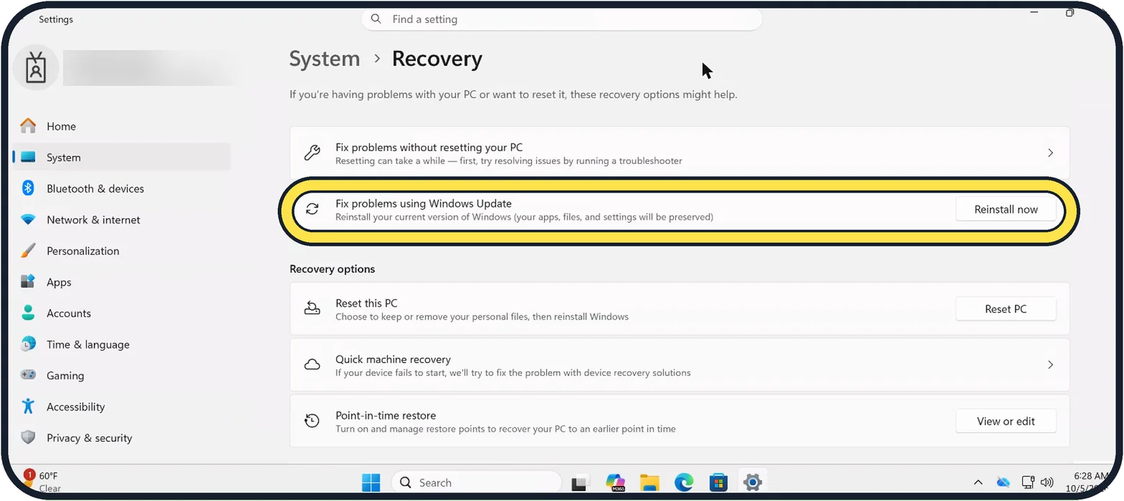Screen dimensions: 1124x501
Task: Click the search magnifier in Find a setting
Action: [x=376, y=19]
